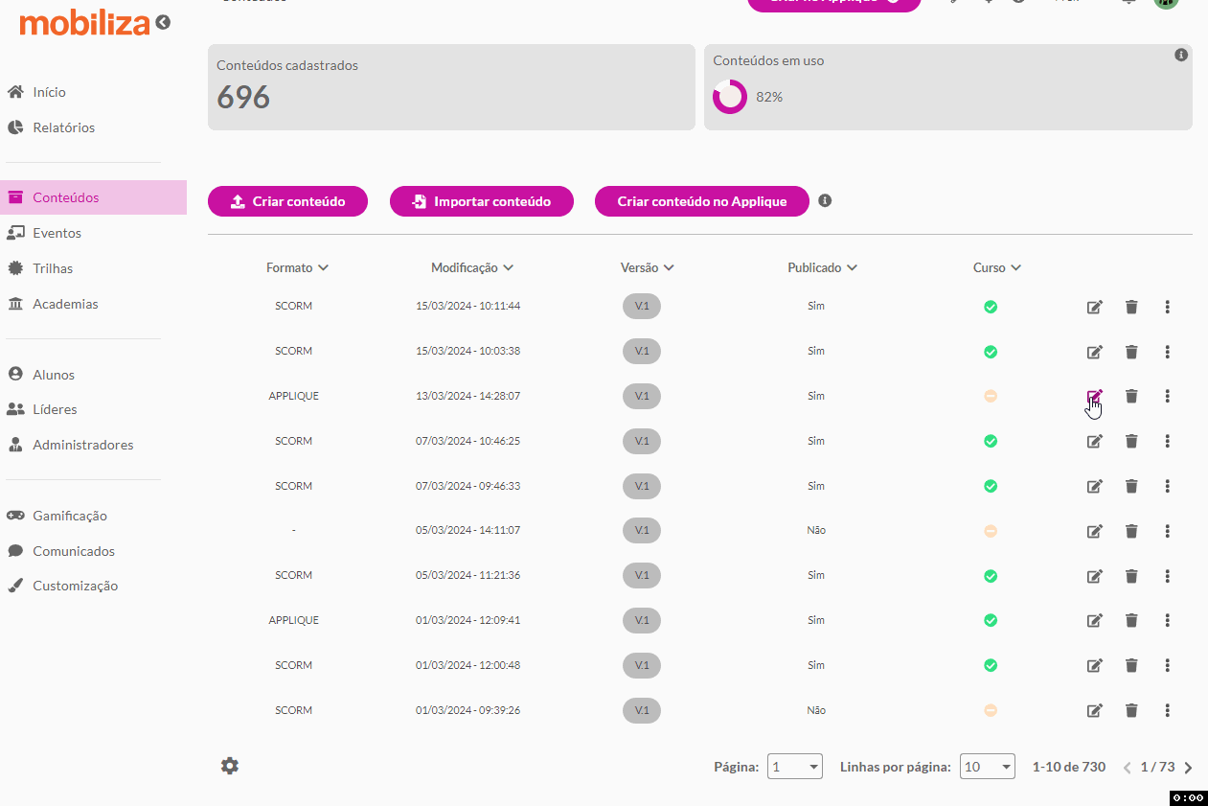Click the 'Importar conteúdo' button
1208x806 pixels.
coord(482,201)
